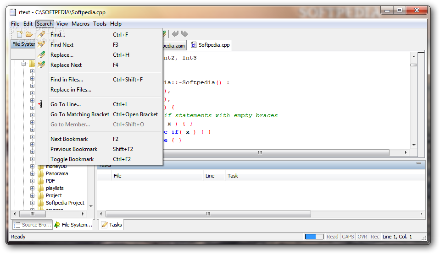
Task: Switch to the Softpedia.cpp tab
Action: click(x=210, y=45)
